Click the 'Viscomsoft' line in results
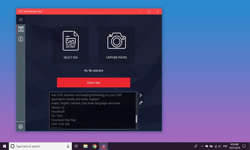Viewport: 250px width, 150px height. pyautogui.click(x=58, y=112)
